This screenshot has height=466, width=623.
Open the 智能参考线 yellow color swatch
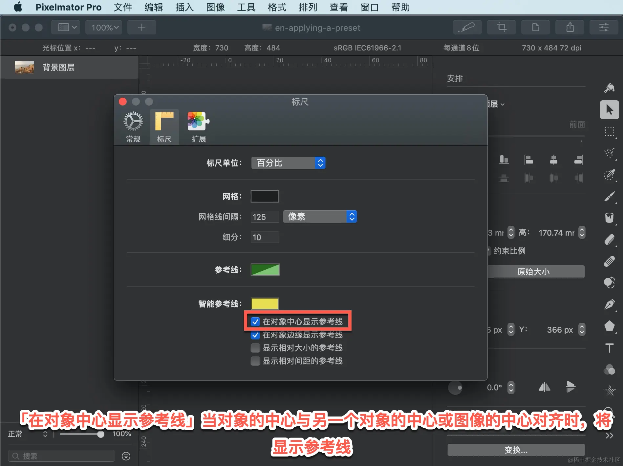pos(265,304)
